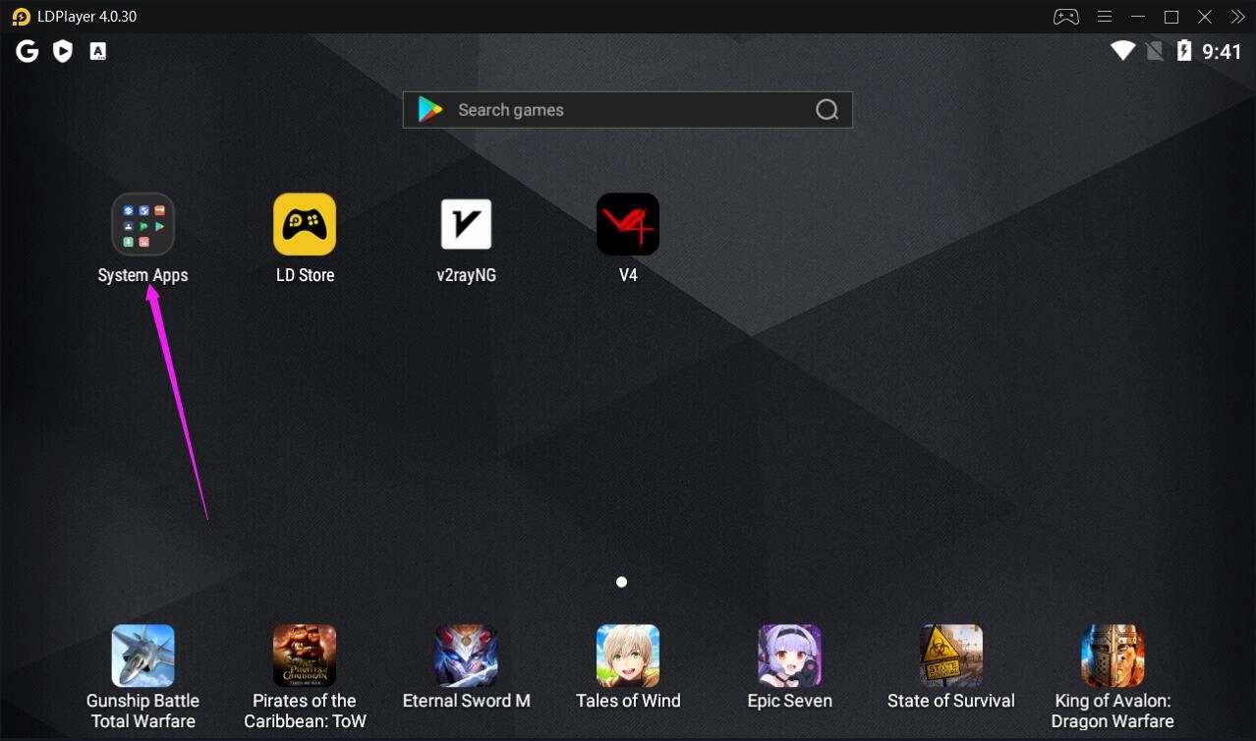Open the System Apps folder
This screenshot has width=1256, height=741.
[143, 223]
